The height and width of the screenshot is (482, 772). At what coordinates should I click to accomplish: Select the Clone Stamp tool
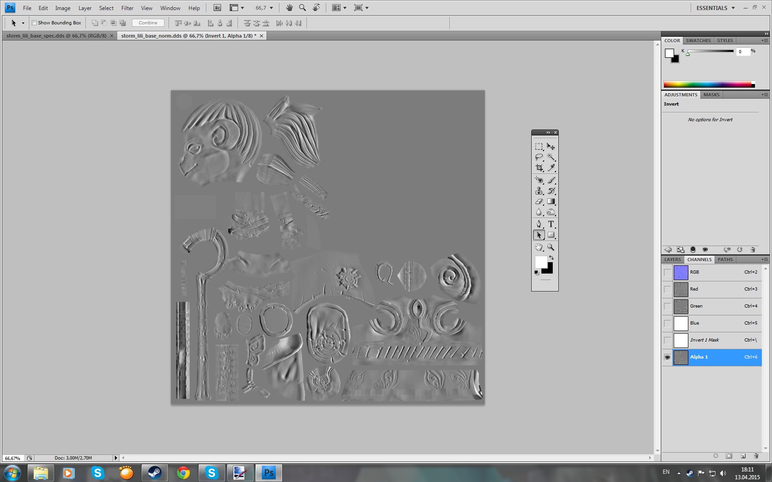tap(539, 191)
